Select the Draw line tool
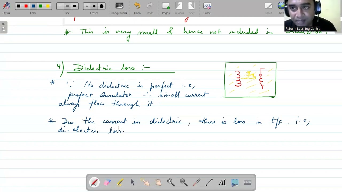342x192 pixels. pyautogui.click(x=209, y=182)
